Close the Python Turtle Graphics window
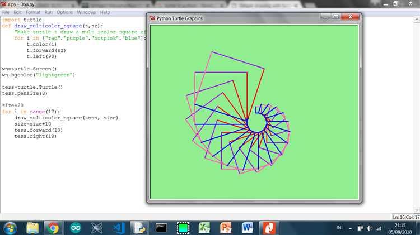420x235 pixels. pyautogui.click(x=350, y=17)
